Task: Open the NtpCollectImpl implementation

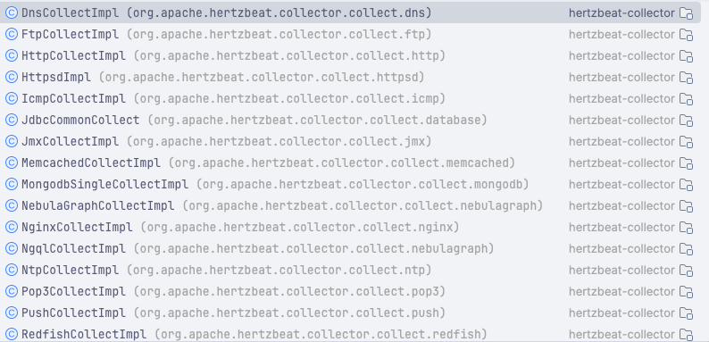Action: pyautogui.click(x=350, y=270)
